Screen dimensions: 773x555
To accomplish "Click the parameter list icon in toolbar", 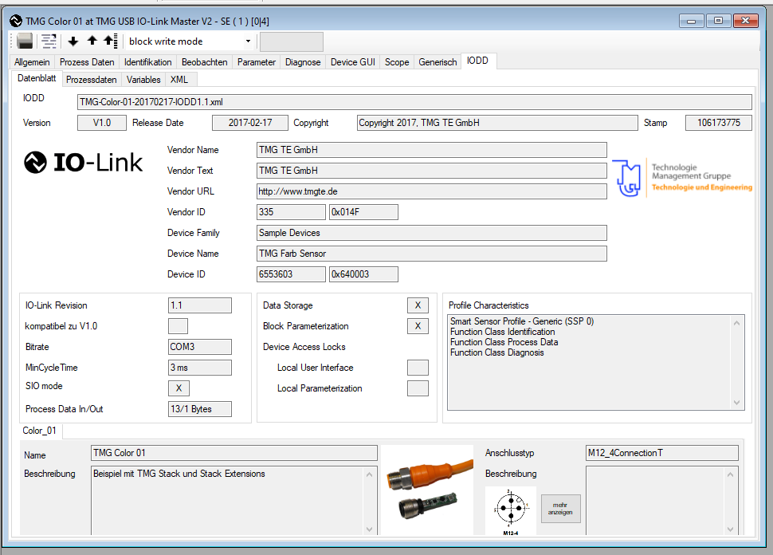I will click(49, 41).
